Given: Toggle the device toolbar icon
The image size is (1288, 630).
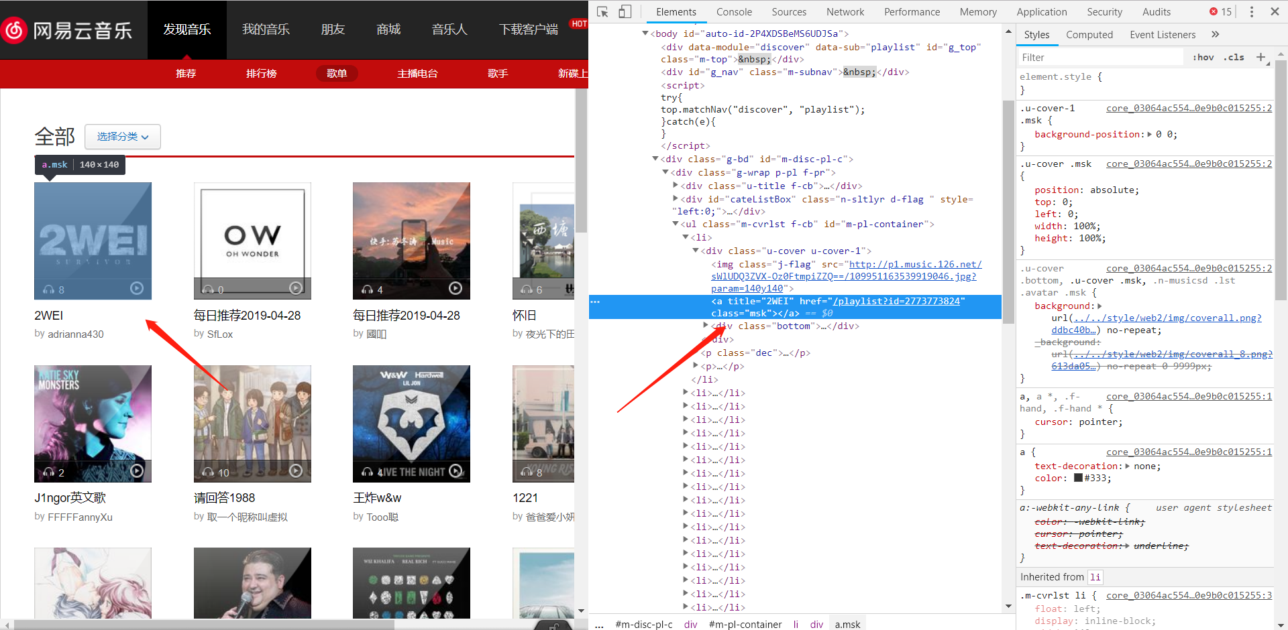Looking at the screenshot, I should pos(625,12).
